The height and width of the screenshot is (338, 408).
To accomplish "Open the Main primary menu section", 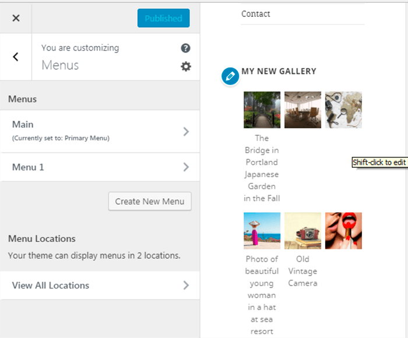I will click(x=100, y=131).
